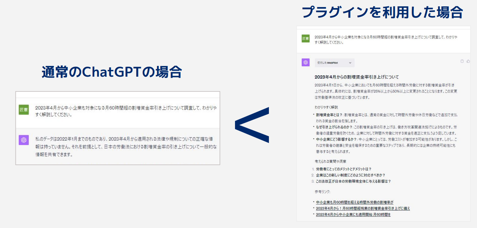477x228 pixels.
Task: Open the link 2023年4月から中小企業にも適用開始 月60時間を
Action: (353, 214)
